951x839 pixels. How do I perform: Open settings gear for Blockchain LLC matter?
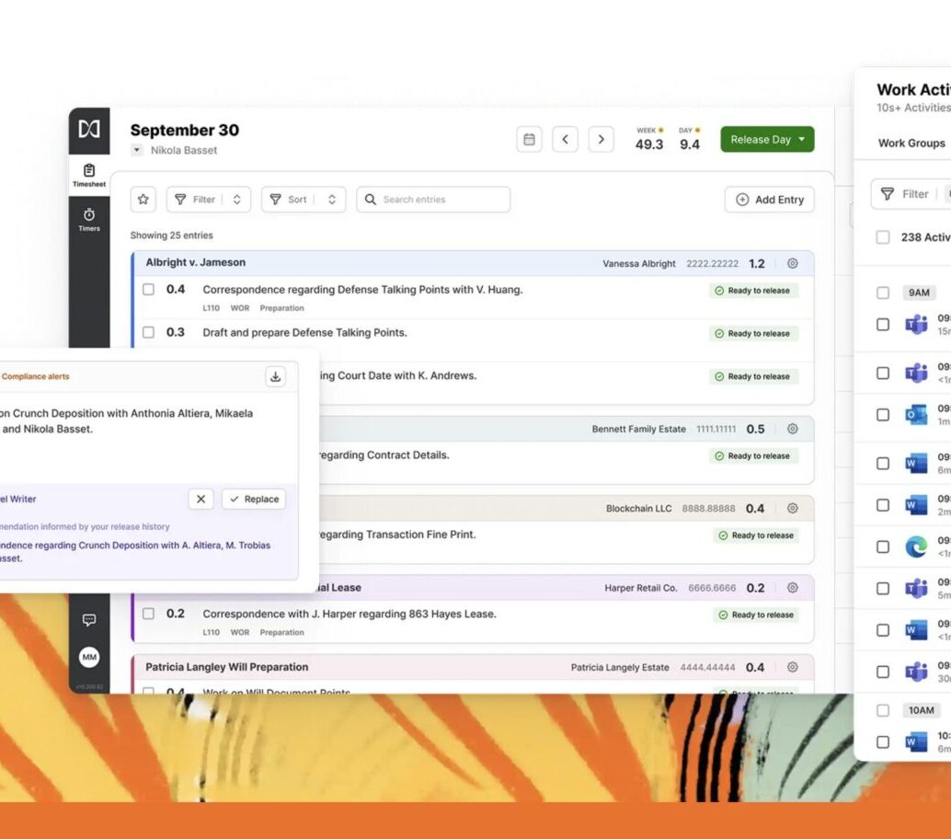[x=792, y=509]
